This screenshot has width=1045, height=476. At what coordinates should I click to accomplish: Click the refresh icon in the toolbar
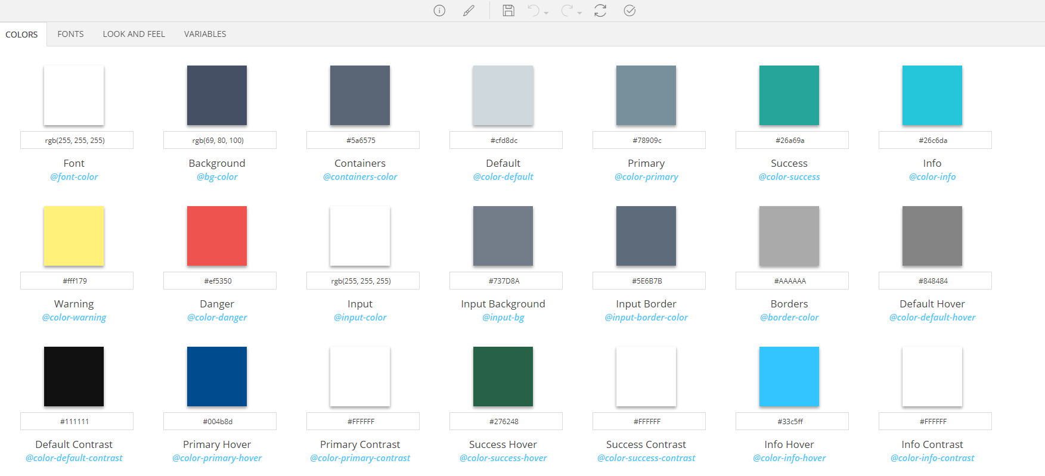pyautogui.click(x=600, y=11)
